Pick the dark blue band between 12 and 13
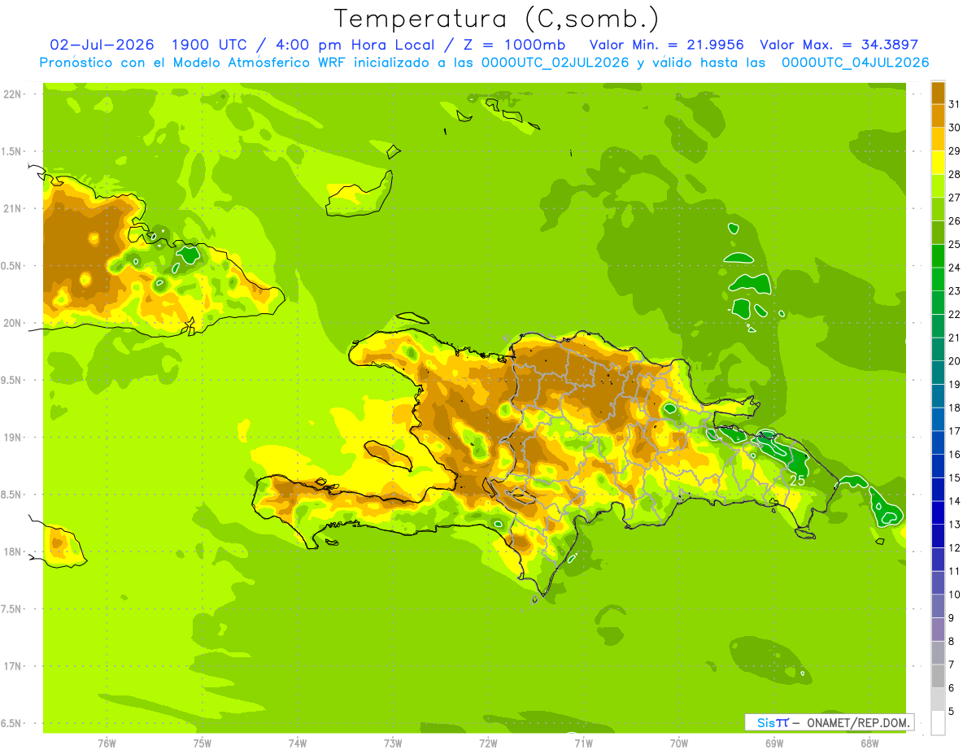 point(938,536)
